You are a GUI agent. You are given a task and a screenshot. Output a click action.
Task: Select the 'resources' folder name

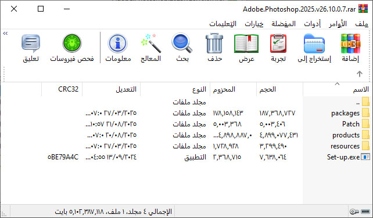coord(345,146)
